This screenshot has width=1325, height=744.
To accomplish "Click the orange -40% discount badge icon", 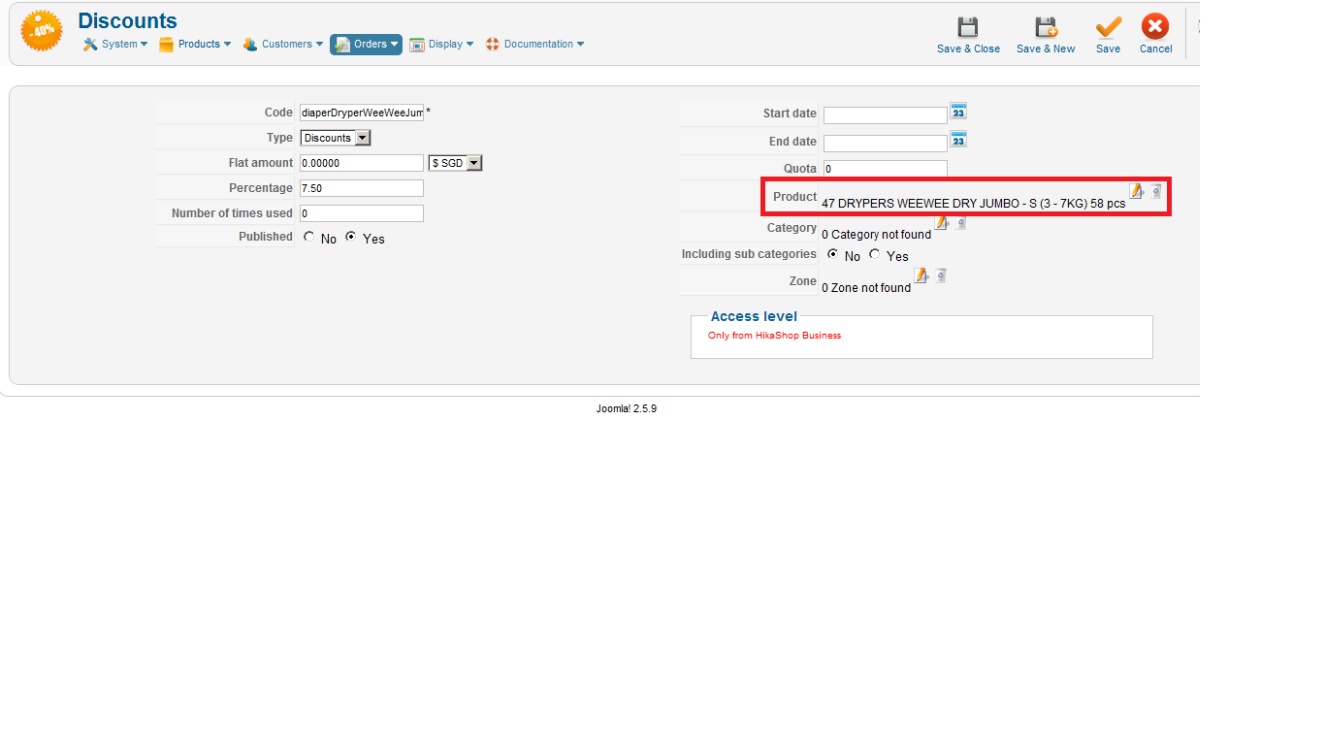I will coord(42,31).
